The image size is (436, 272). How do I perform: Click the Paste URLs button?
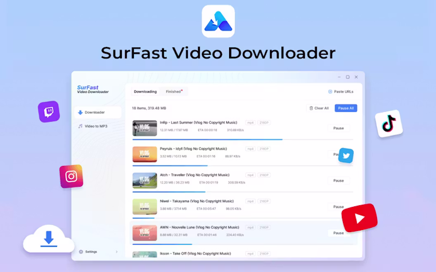click(341, 91)
